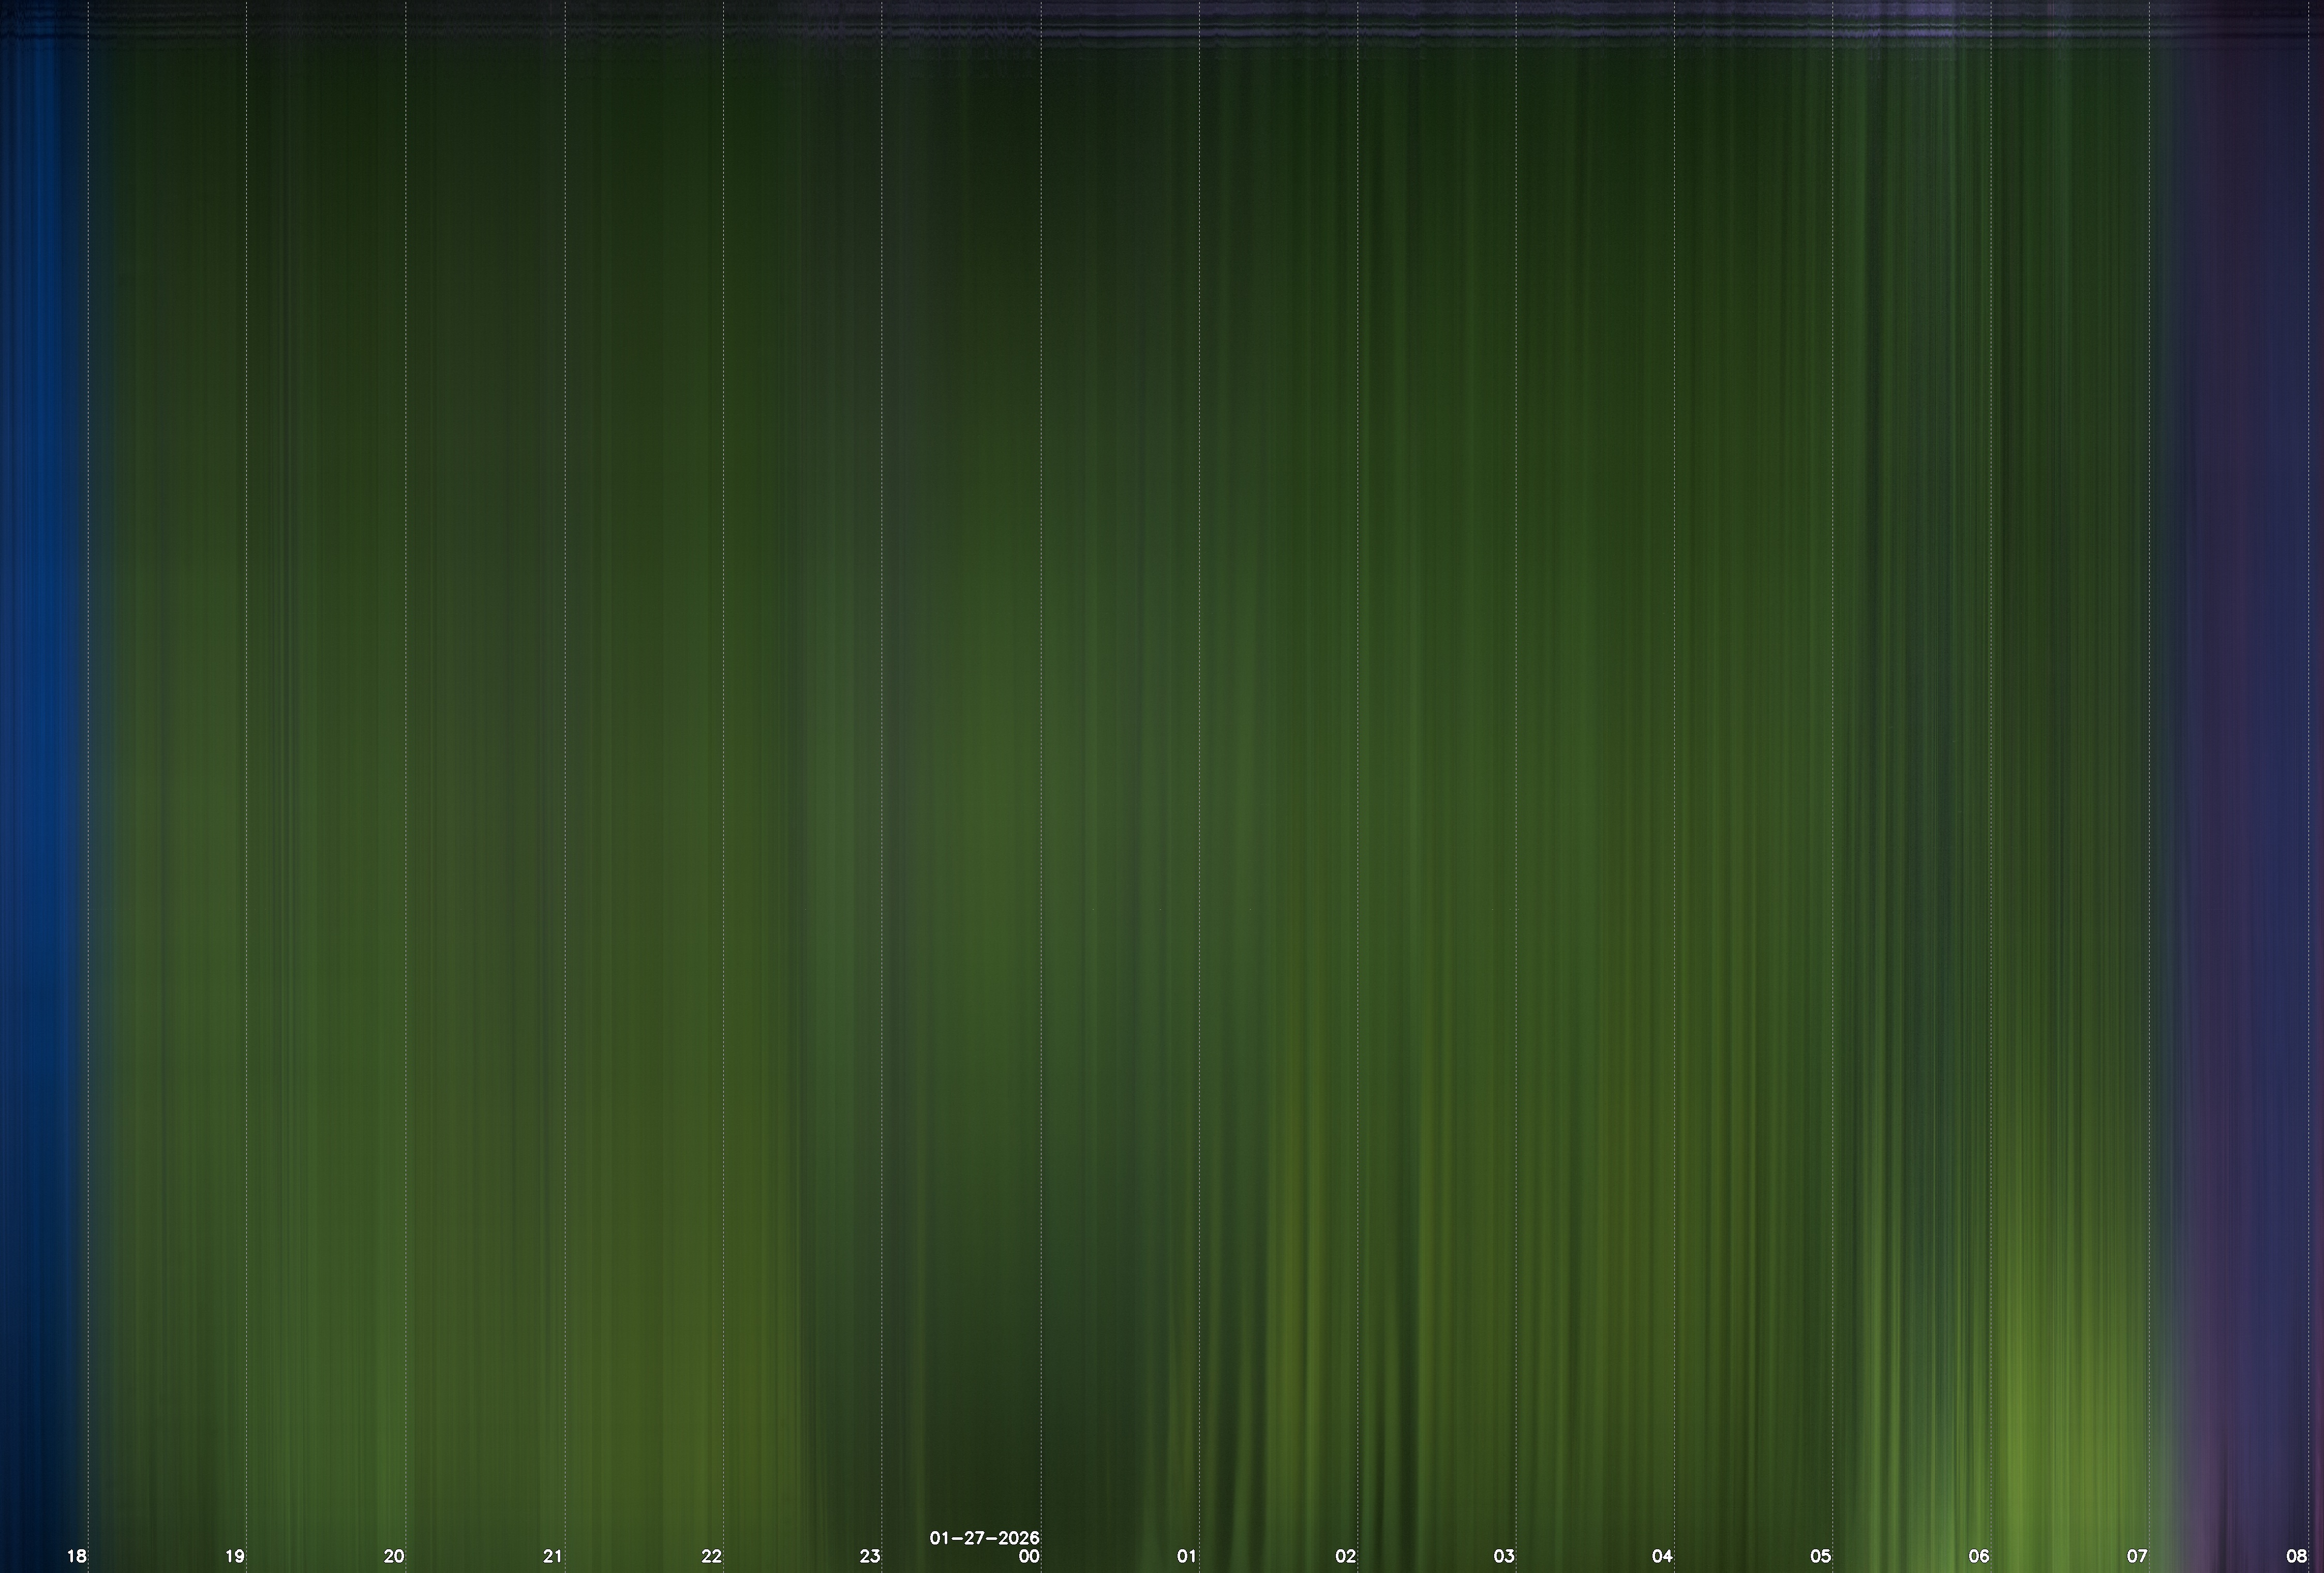Click the 04 hour label
2324x1573 pixels.
point(1662,1556)
